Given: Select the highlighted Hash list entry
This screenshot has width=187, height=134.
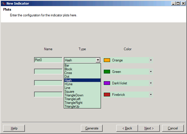Looking at the screenshot, I should (x=82, y=80).
